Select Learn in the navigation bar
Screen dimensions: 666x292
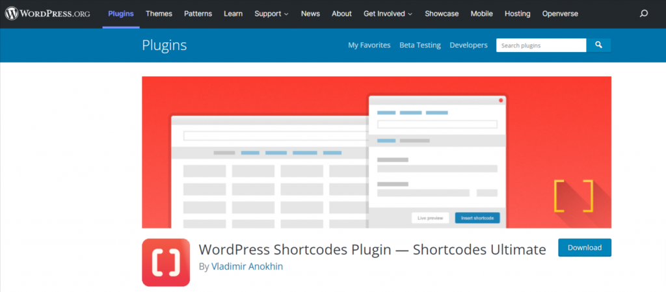(x=233, y=14)
